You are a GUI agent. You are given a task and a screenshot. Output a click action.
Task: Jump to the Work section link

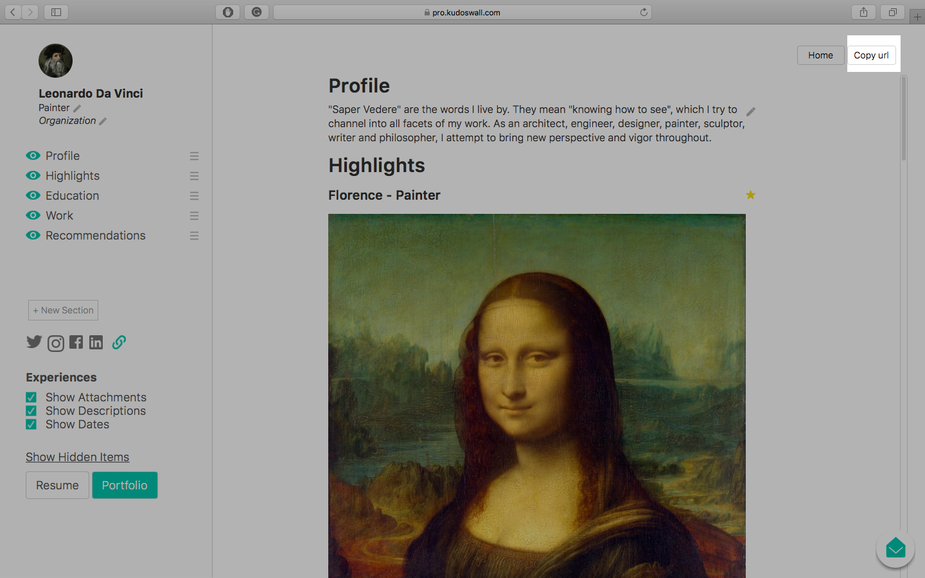59,216
